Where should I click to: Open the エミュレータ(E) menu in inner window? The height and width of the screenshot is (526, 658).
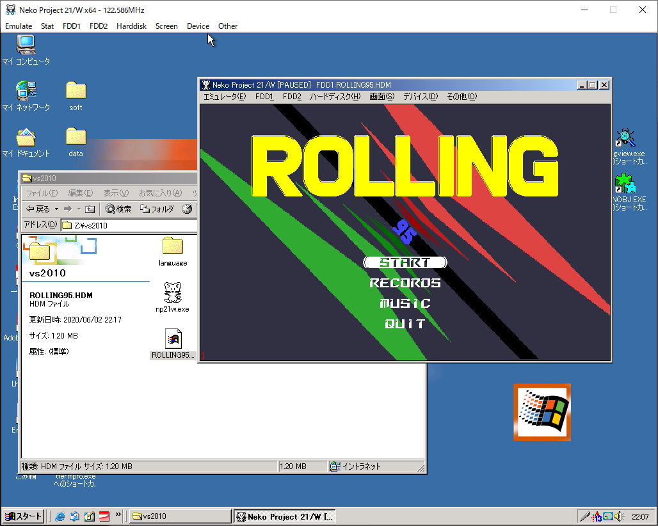pyautogui.click(x=225, y=97)
